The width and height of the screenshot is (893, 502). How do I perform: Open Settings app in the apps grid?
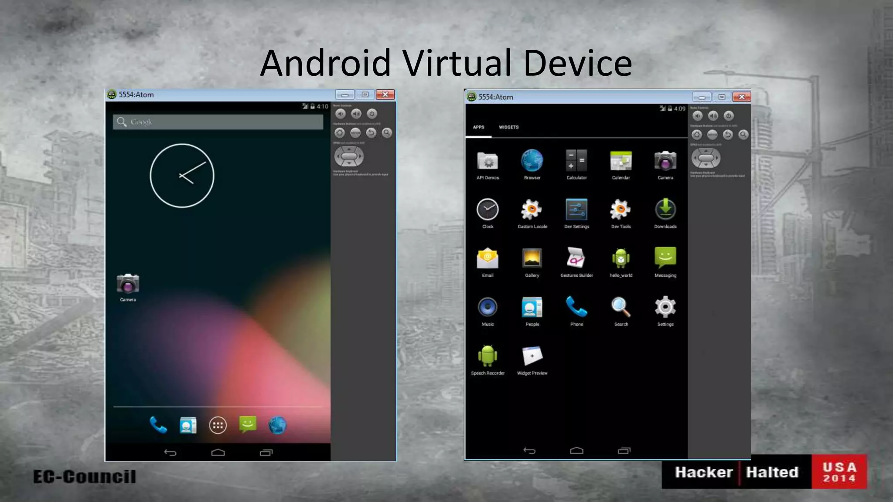pos(665,312)
